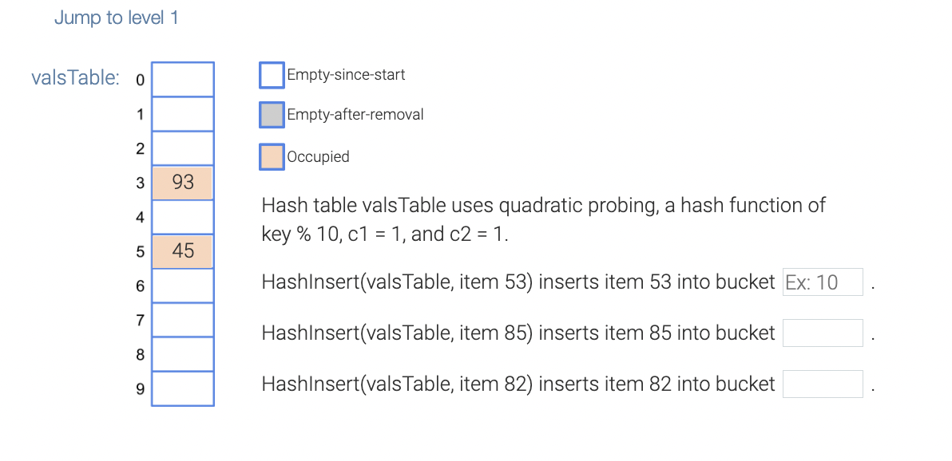Select bucket 5 containing value 45

coord(182,250)
